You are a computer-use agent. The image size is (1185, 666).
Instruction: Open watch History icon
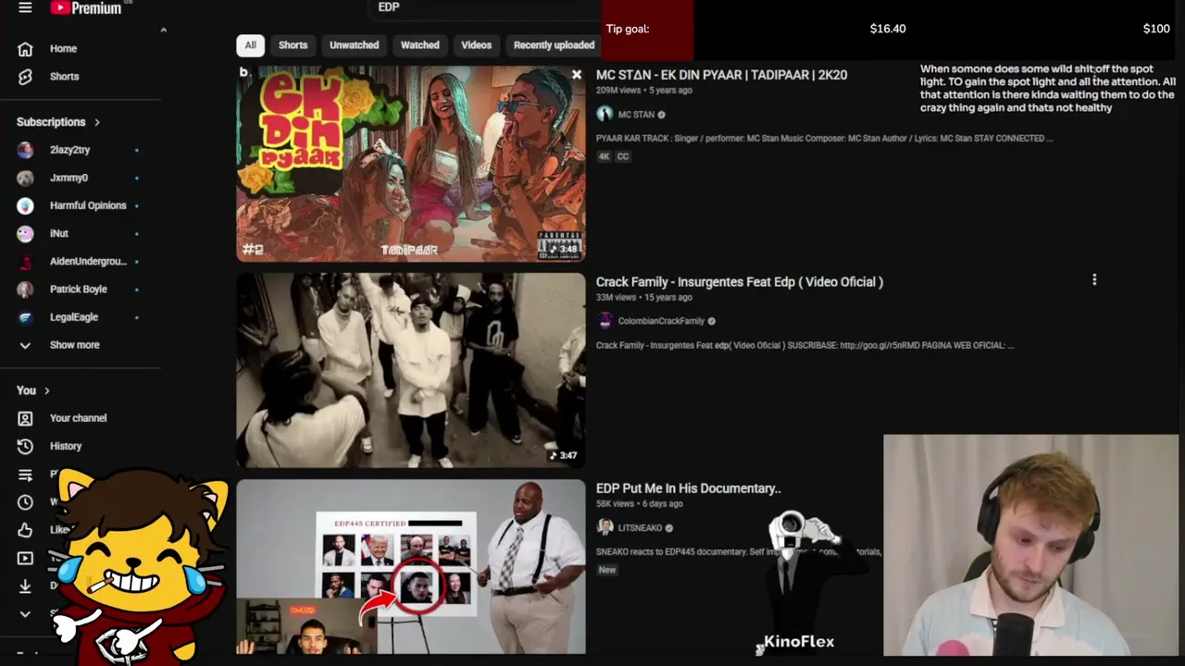click(25, 446)
